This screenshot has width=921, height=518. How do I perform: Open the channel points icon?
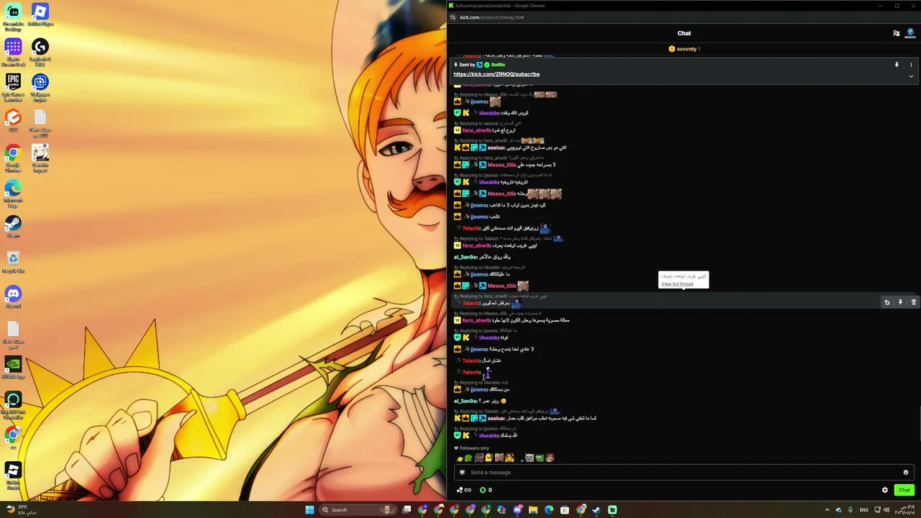pos(464,490)
